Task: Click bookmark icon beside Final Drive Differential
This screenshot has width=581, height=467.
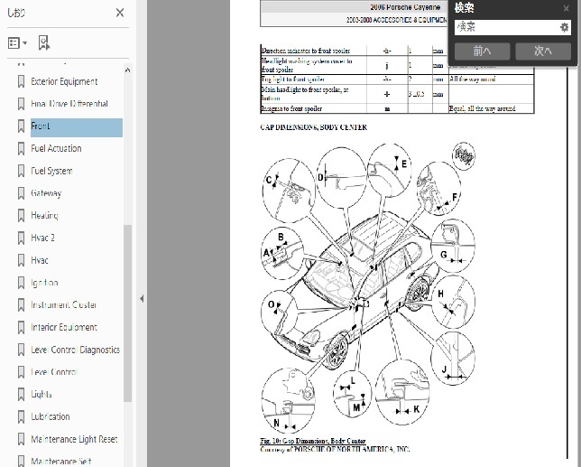Action: tap(21, 104)
